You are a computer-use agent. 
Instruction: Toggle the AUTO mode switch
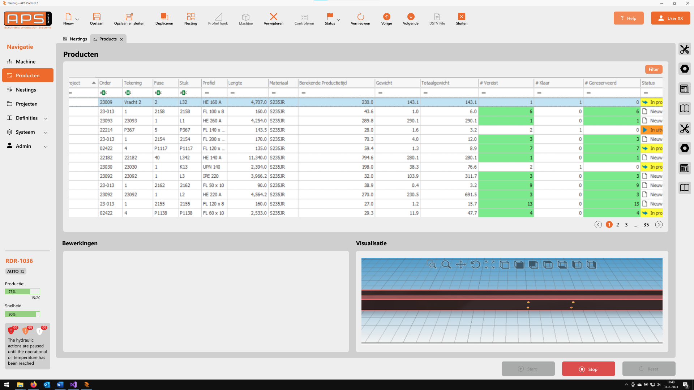[16, 272]
